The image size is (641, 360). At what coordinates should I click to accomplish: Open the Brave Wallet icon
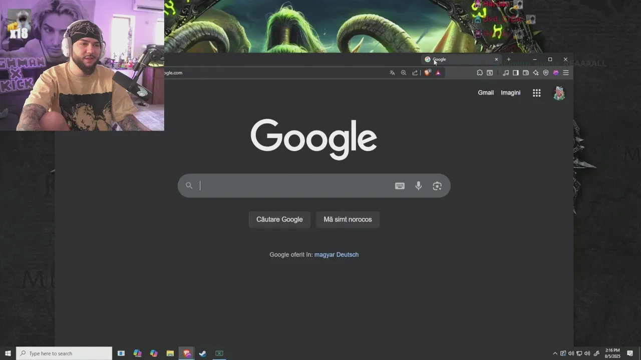526,73
